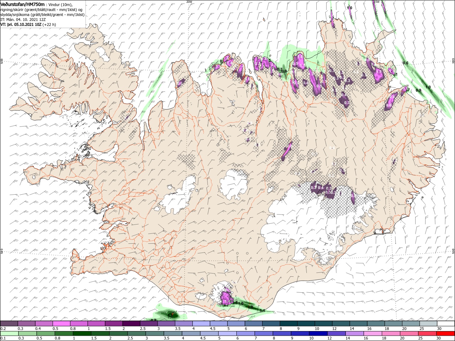Pick the teal 12 swatch in the upper legend row
The height and width of the screenshot is (341, 455).
click(x=341, y=324)
